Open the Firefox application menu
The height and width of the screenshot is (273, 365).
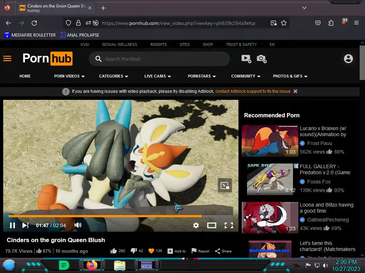tap(356, 23)
